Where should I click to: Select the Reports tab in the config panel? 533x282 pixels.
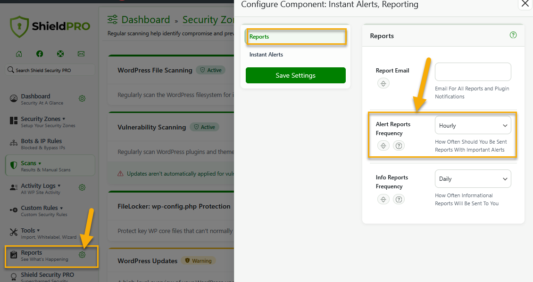[x=296, y=37]
